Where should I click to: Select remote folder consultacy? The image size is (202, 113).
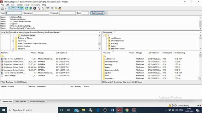pos(109,78)
